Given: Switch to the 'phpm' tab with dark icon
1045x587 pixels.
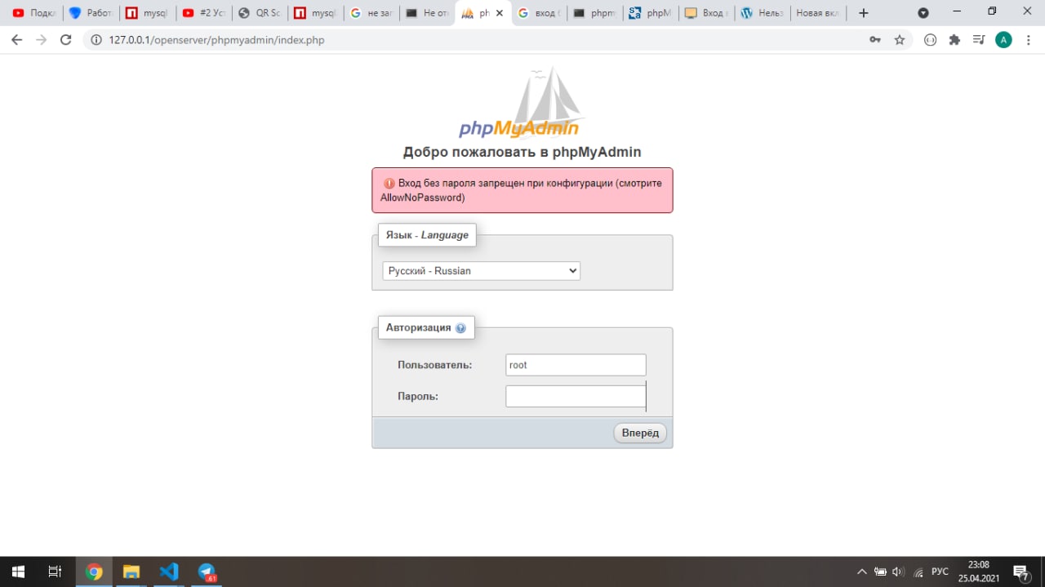Looking at the screenshot, I should tap(594, 13).
